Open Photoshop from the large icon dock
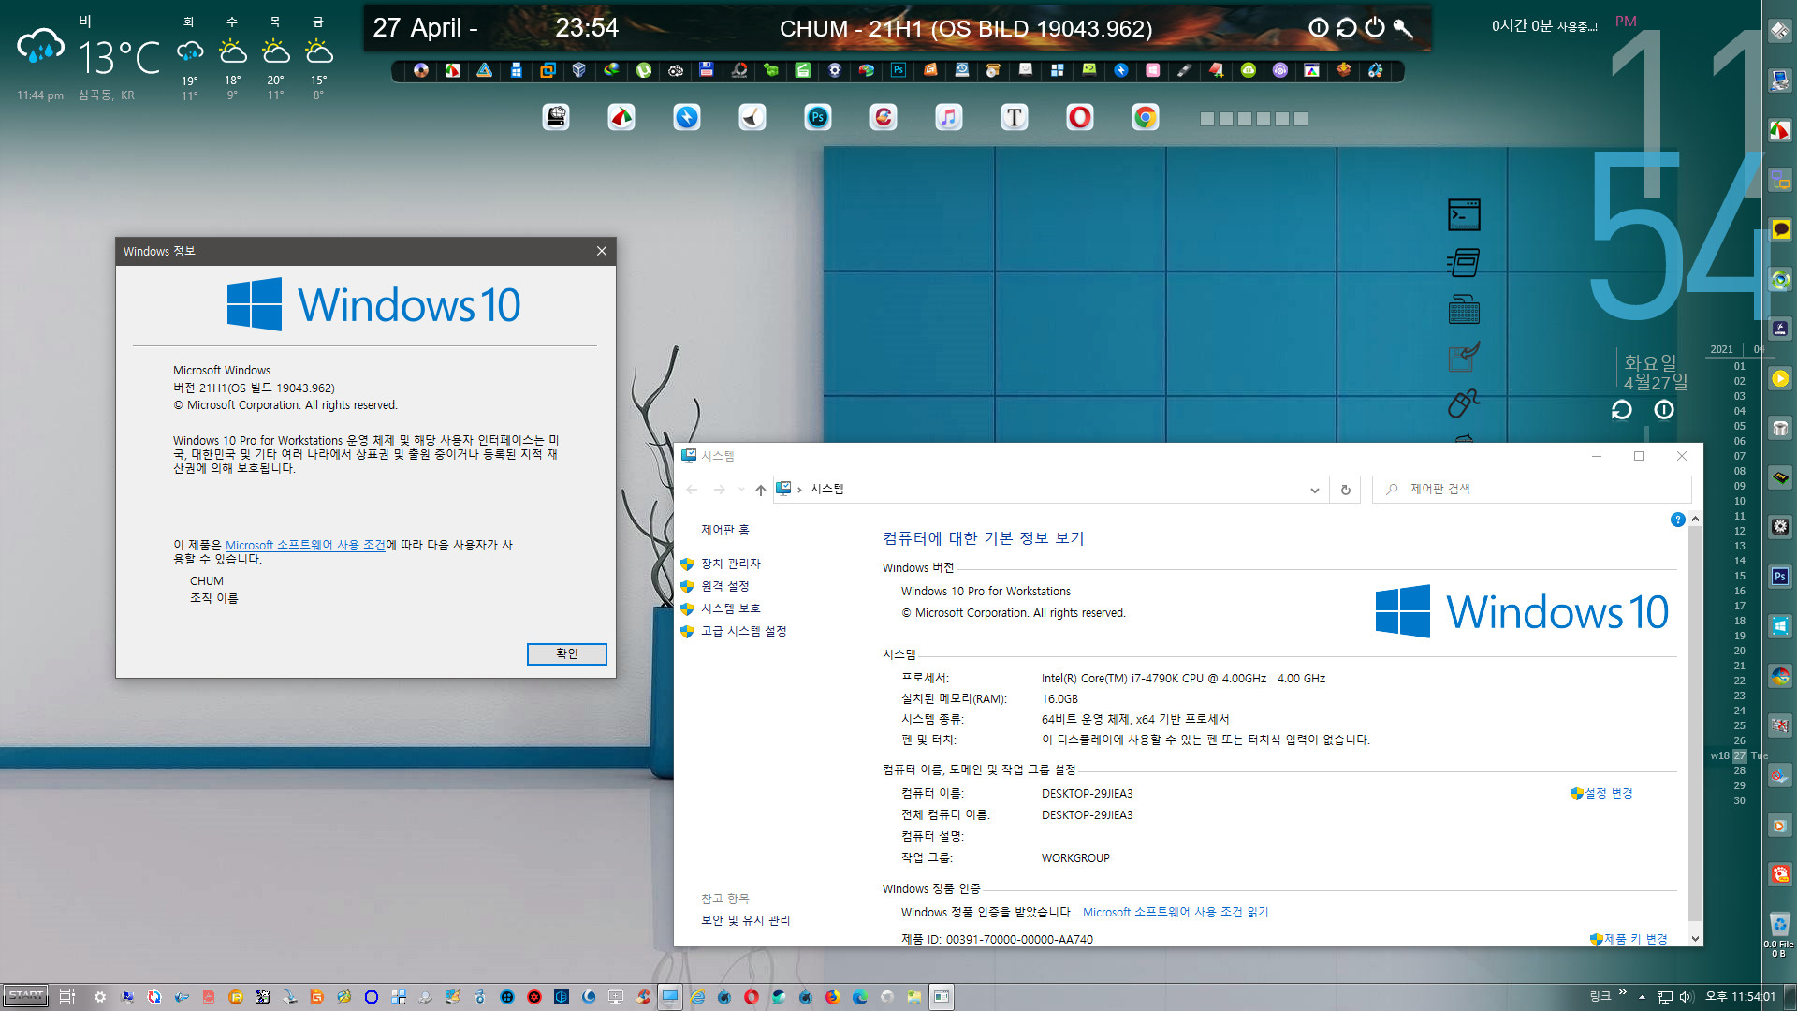 (x=818, y=117)
